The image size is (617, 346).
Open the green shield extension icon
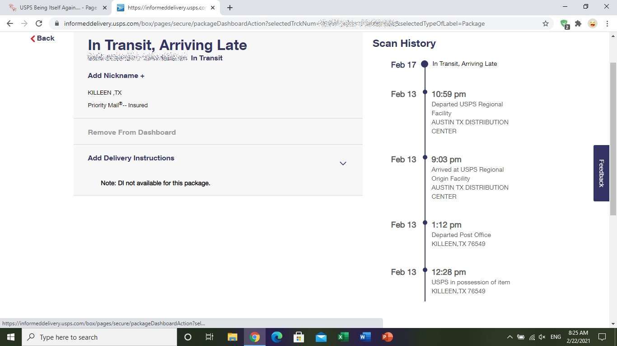pyautogui.click(x=565, y=24)
